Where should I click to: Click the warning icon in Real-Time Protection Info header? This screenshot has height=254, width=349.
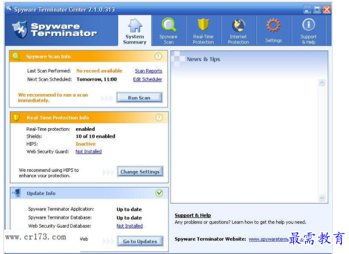tap(159, 117)
